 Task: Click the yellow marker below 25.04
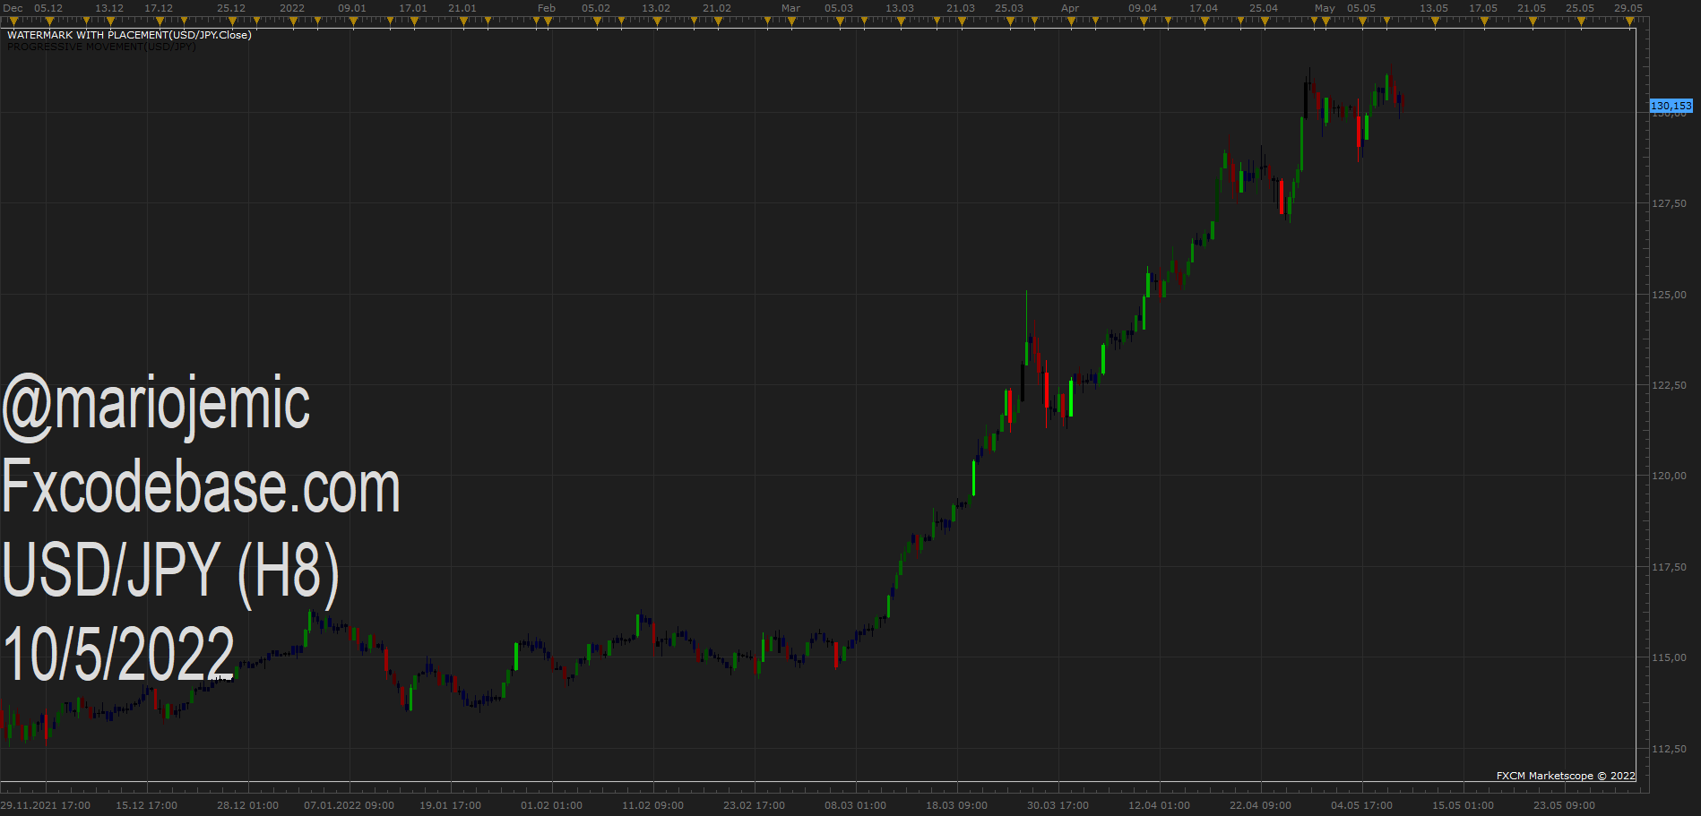tap(1265, 21)
